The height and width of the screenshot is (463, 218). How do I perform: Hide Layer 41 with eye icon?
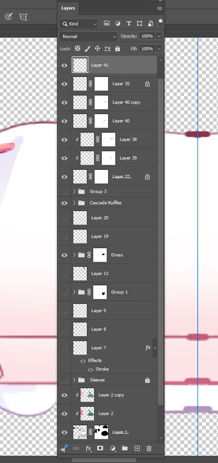click(64, 65)
